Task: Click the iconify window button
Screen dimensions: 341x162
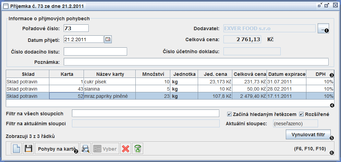Action: (x=319, y=5)
